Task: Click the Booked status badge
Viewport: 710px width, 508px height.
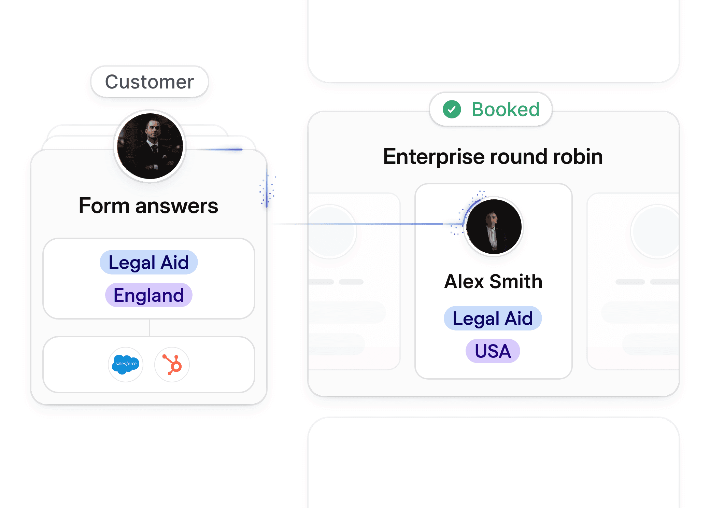Action: click(x=491, y=110)
